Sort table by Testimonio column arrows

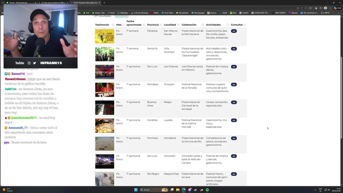point(113,25)
